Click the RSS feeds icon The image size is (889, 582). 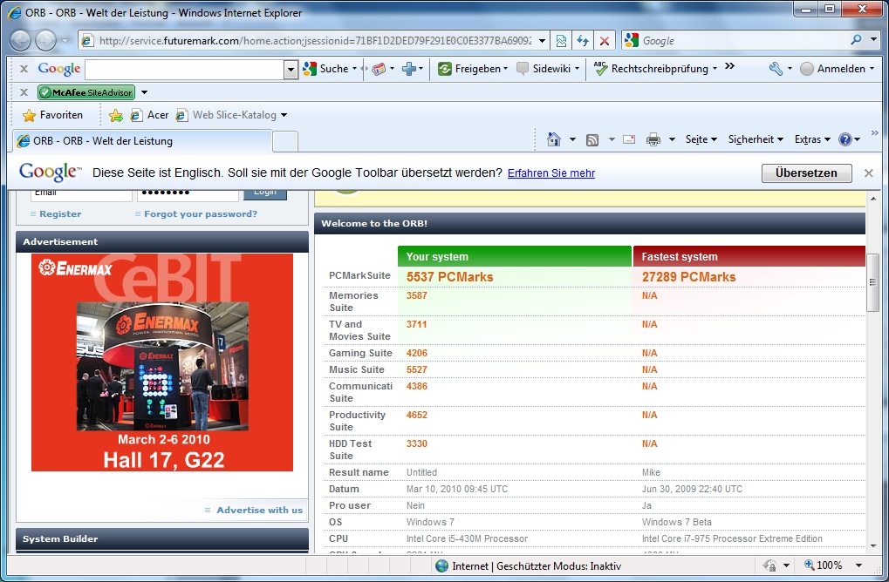coord(592,140)
